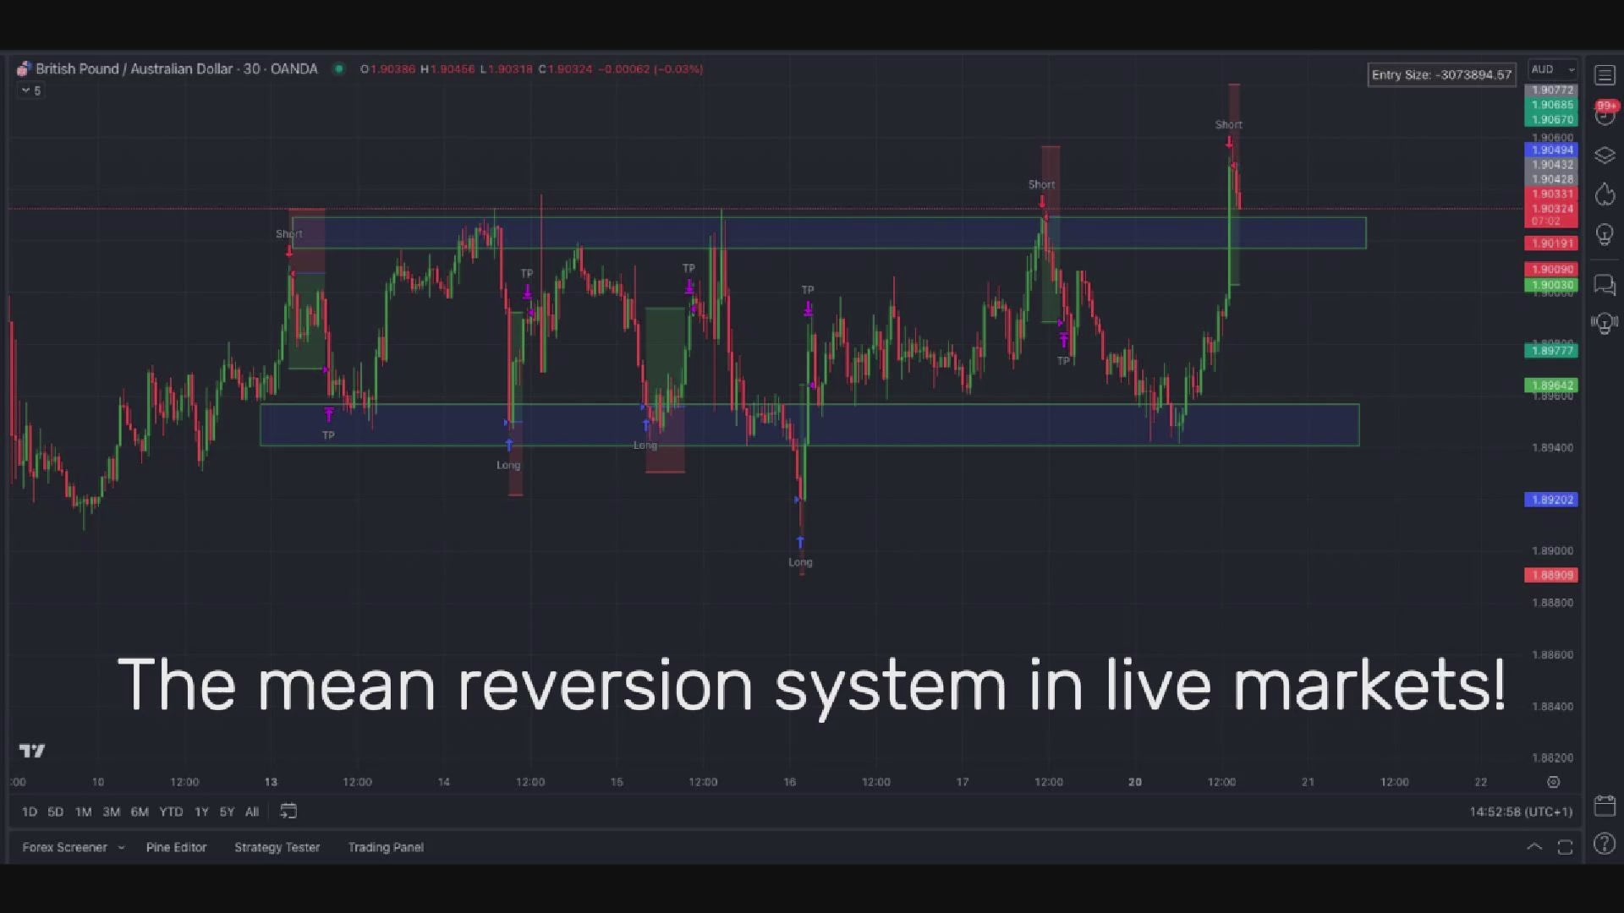
Task: Click the green 1.89642 price label
Action: 1551,385
